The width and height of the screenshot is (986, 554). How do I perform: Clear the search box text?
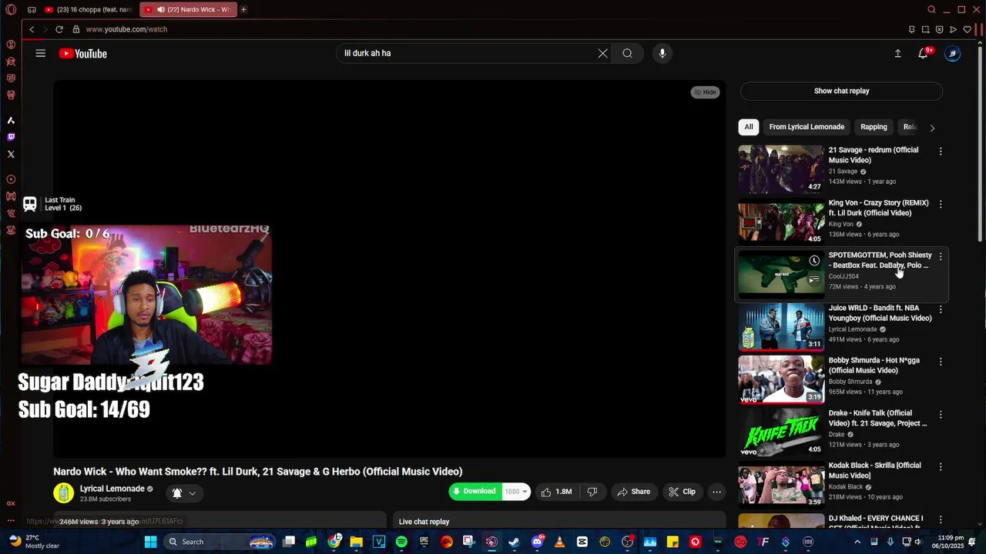602,53
